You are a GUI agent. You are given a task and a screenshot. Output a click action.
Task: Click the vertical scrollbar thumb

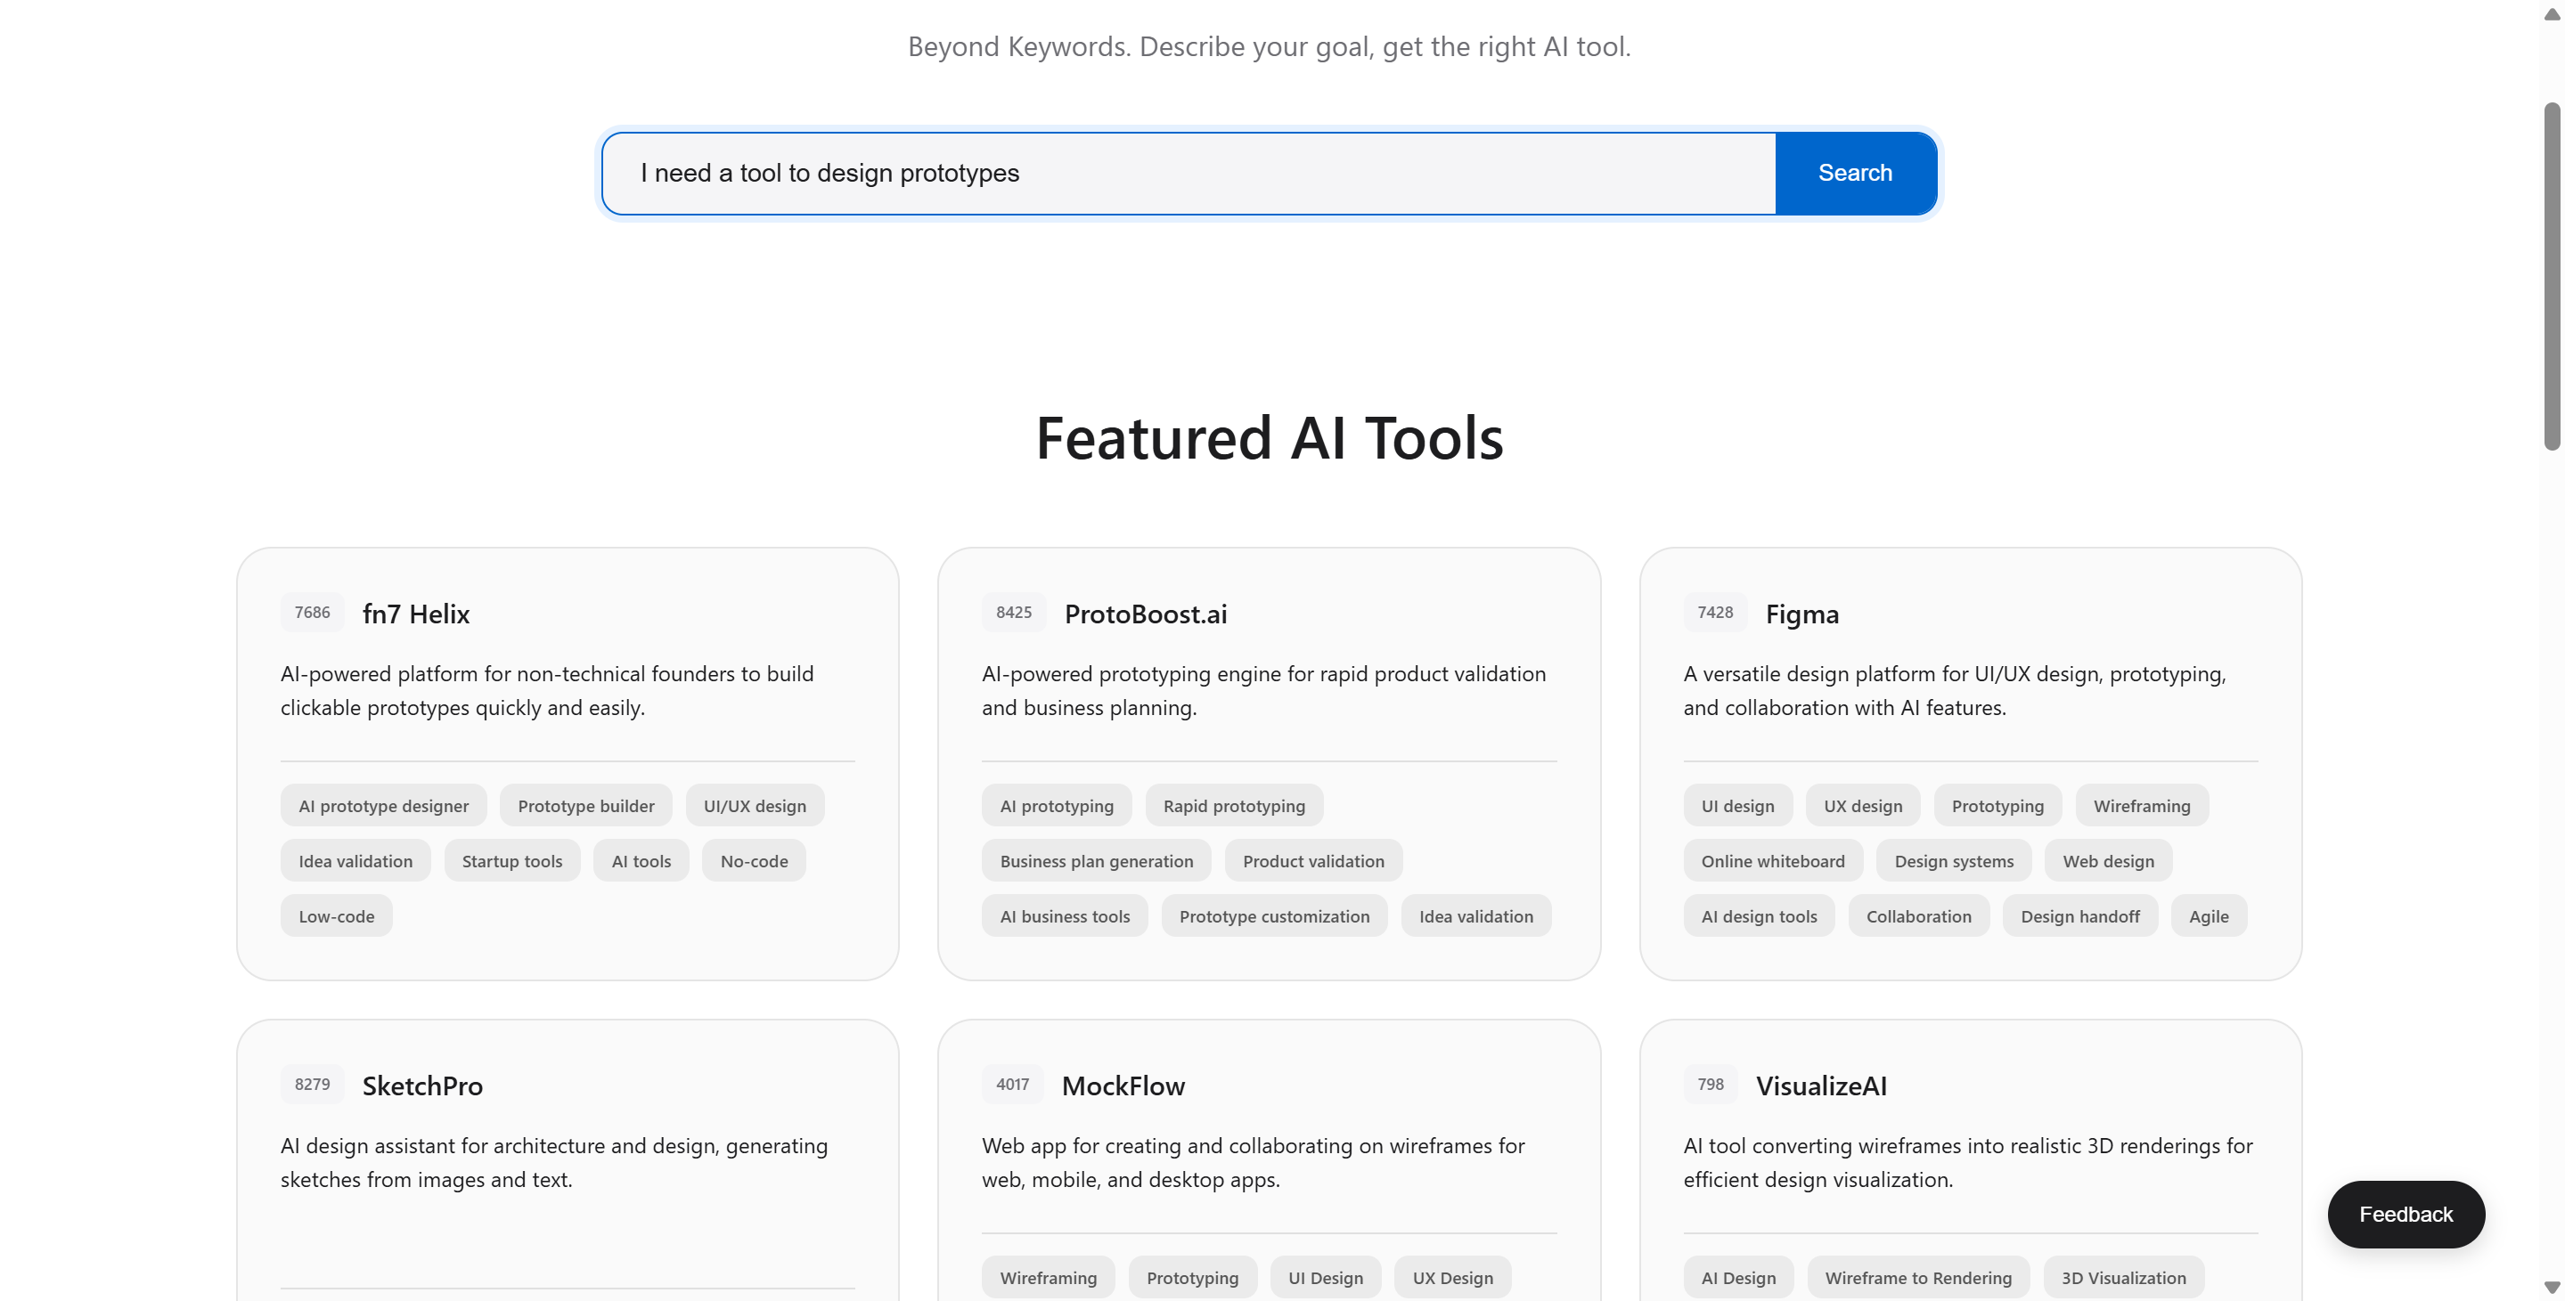tap(2552, 276)
